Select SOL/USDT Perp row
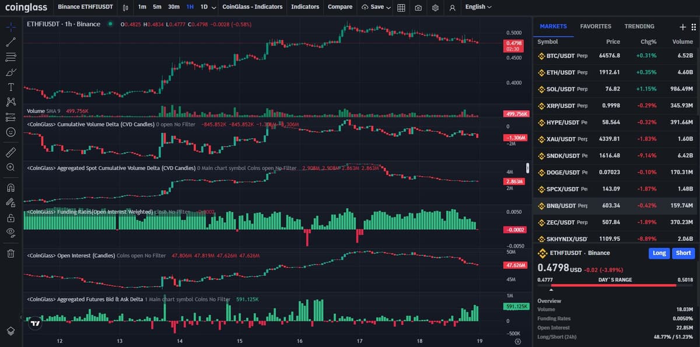Viewport: 700px width, 347px height. (x=616, y=89)
